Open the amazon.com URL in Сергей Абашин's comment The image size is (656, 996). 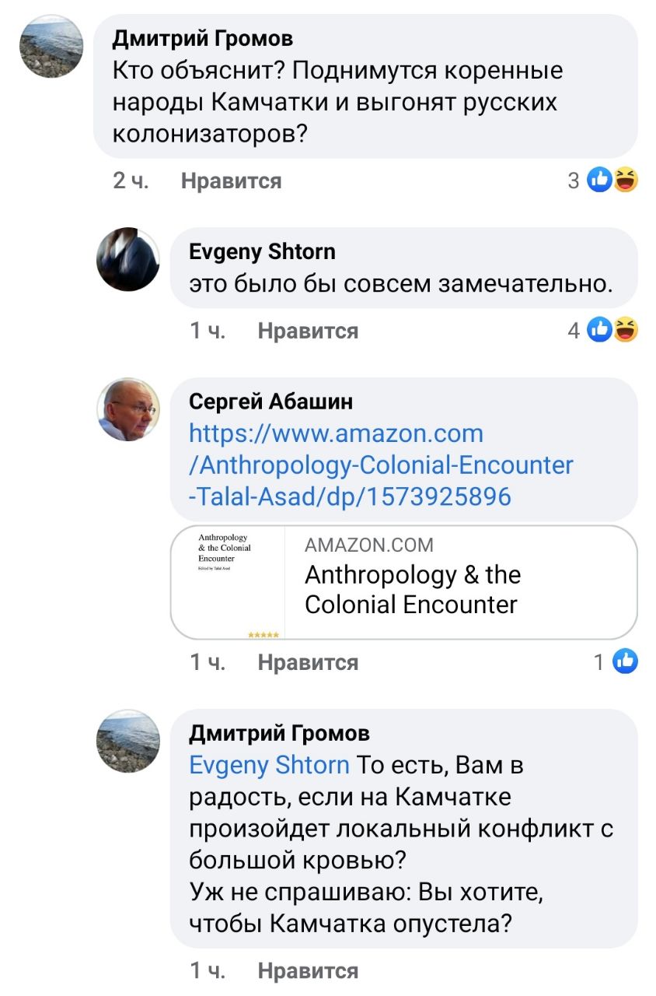381,465
